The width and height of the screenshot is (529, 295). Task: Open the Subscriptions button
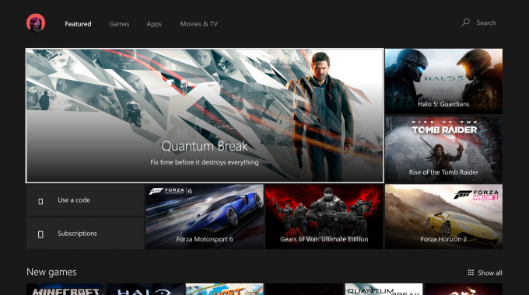(85, 234)
